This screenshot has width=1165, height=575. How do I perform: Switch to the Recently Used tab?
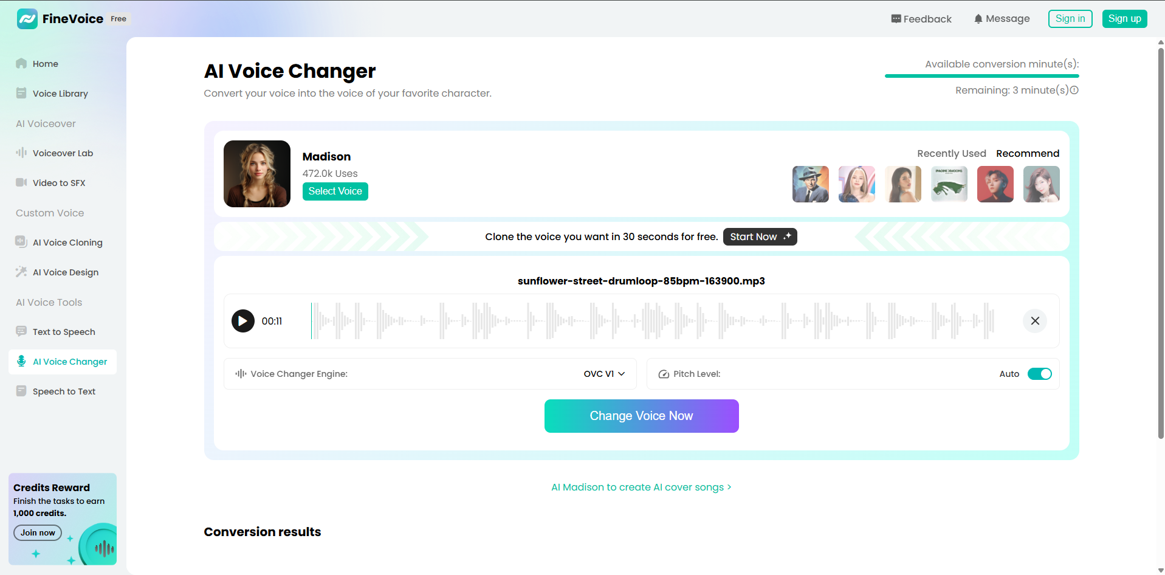pos(951,153)
